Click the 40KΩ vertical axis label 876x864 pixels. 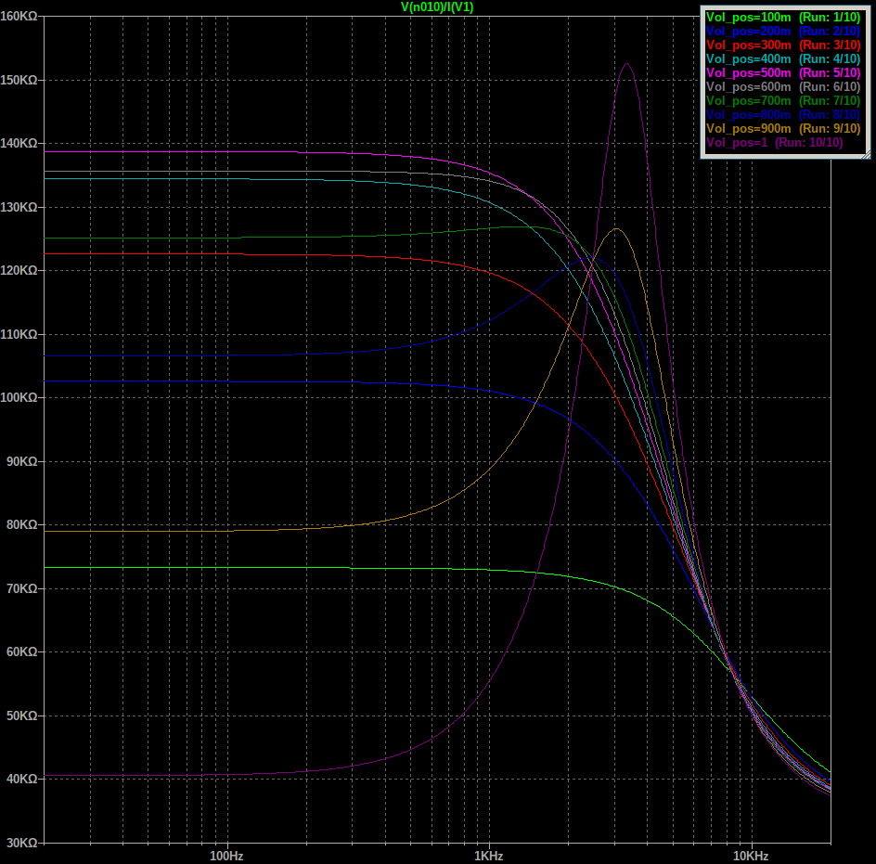(x=21, y=779)
